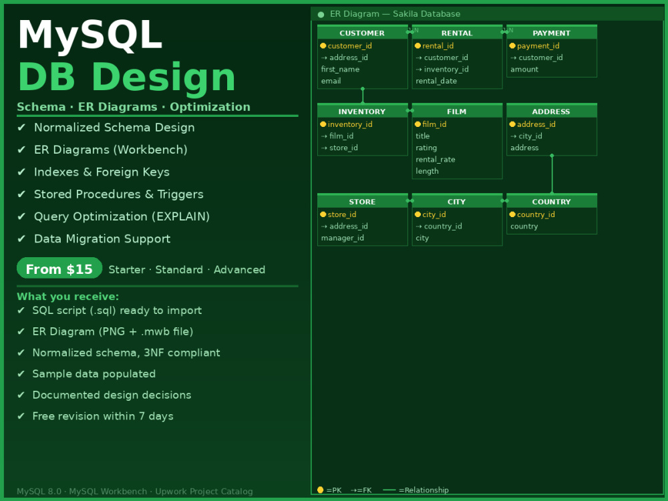Screen dimensions: 668x501
Task: Click the FILM table header
Action: click(457, 111)
